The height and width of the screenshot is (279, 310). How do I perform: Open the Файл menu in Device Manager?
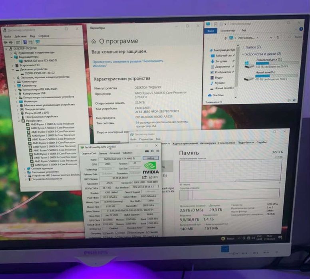pyautogui.click(x=8, y=36)
